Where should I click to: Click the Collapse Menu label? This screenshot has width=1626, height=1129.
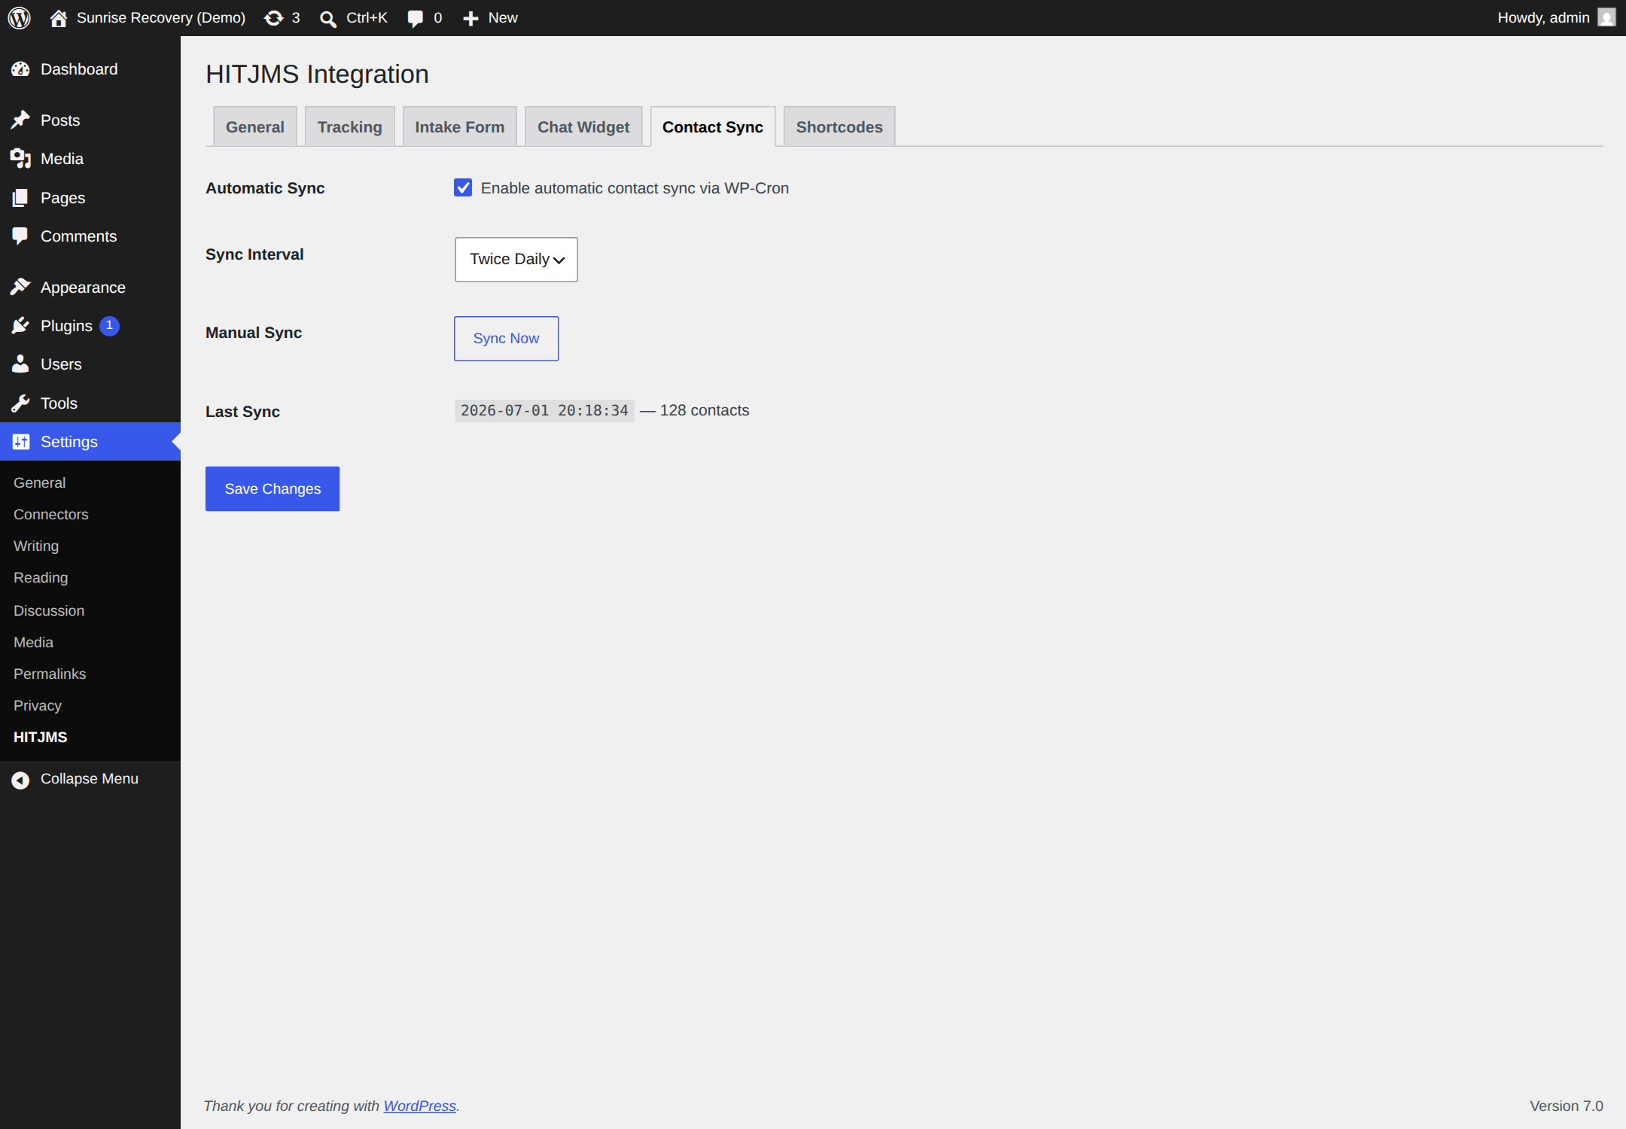pos(90,779)
